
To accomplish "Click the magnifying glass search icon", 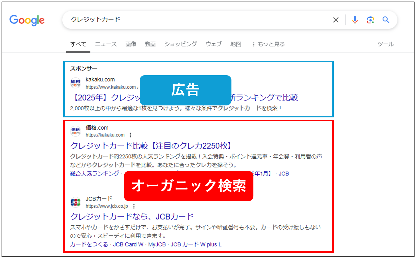I will click(386, 20).
